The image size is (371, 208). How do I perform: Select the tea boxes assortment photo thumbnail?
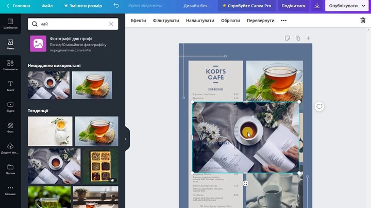[100, 166]
